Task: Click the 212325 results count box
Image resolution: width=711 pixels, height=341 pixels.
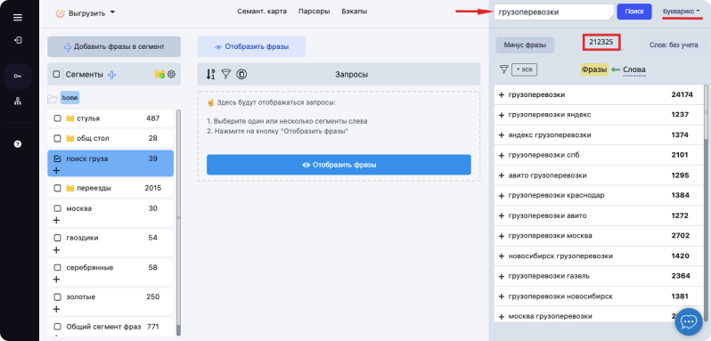Action: click(x=601, y=42)
